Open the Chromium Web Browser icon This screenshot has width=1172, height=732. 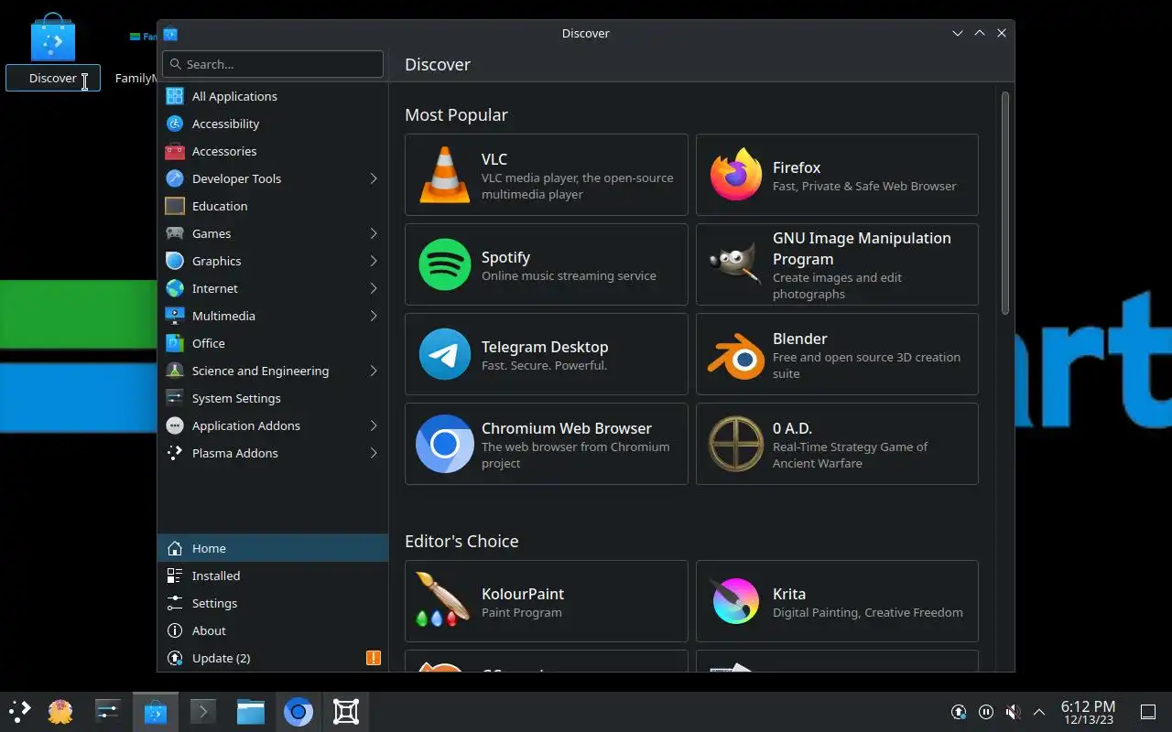point(445,444)
